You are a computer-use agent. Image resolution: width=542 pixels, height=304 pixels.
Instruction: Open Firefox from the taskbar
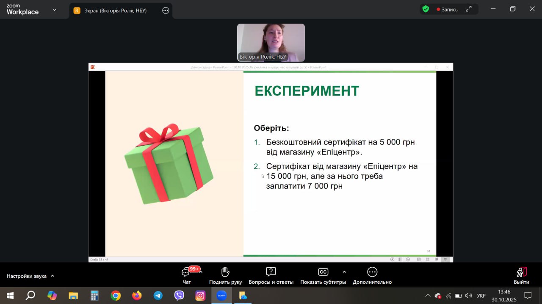coord(137,296)
